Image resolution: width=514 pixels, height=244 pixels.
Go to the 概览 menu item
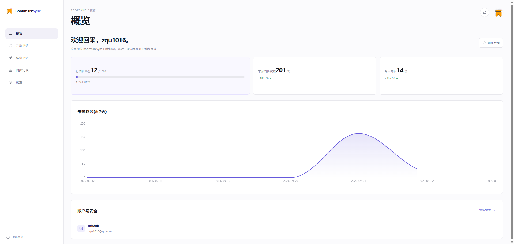coord(32,34)
